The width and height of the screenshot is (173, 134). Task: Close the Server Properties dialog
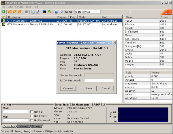[114, 43]
